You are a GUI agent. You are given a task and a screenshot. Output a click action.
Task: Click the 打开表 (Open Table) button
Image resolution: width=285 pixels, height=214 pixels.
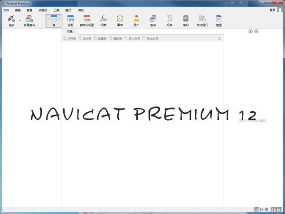pos(69,39)
